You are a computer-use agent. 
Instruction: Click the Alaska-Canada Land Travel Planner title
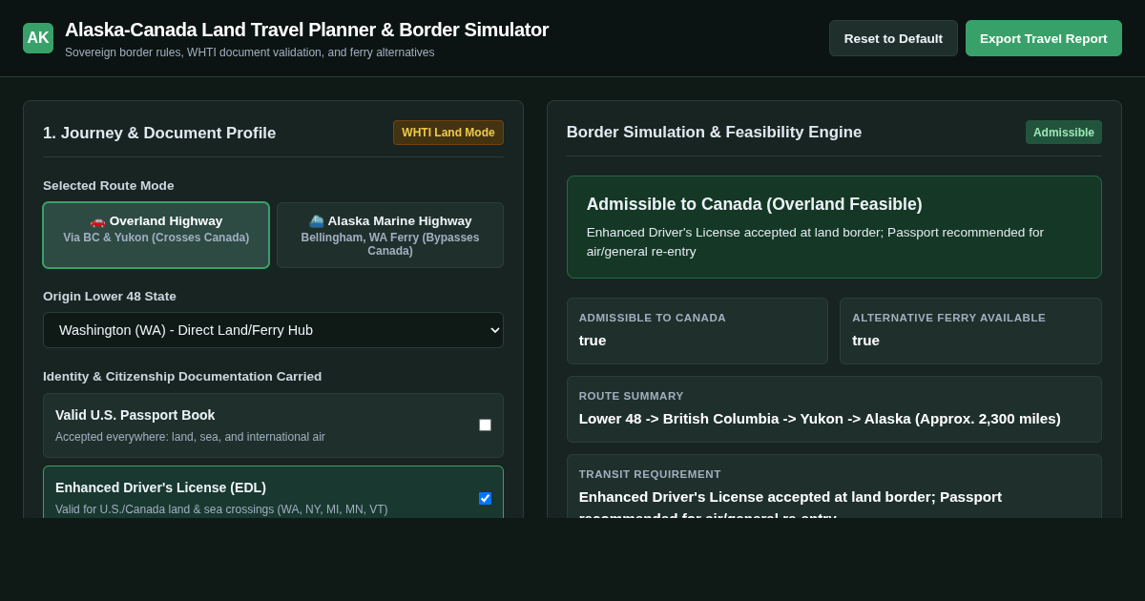[x=306, y=30]
